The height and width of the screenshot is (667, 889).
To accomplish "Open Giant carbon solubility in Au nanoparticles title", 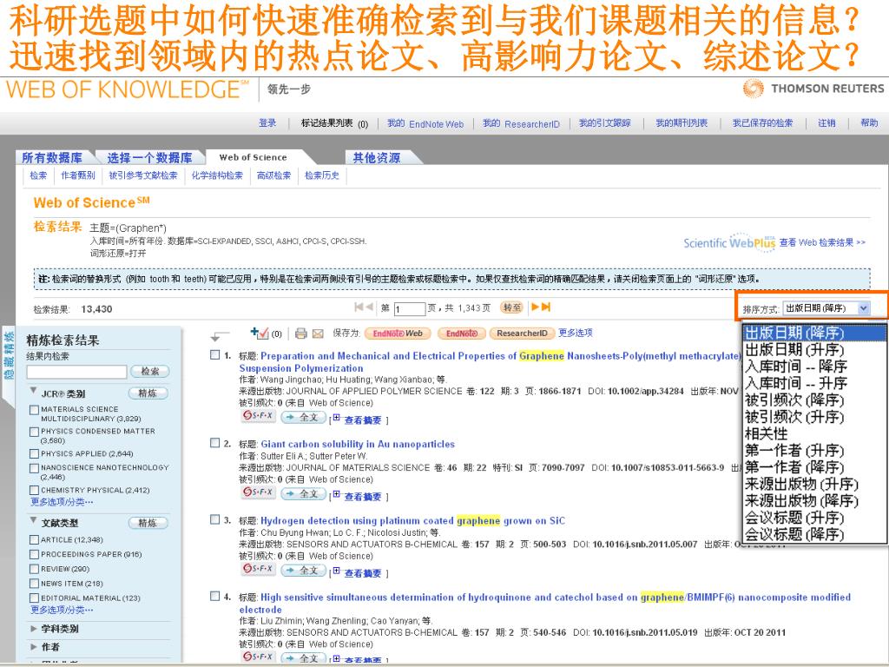I will tap(358, 444).
